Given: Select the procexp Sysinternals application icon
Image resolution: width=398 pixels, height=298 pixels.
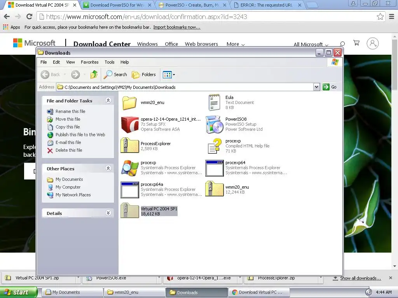Looking at the screenshot, I should [130, 168].
